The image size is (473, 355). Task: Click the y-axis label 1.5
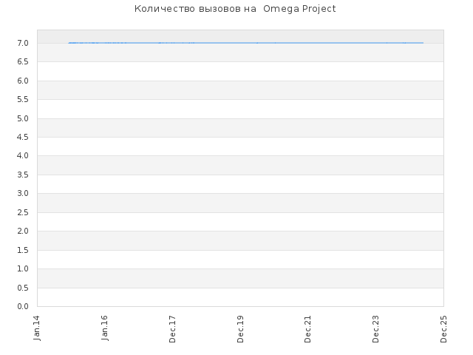pos(23,251)
